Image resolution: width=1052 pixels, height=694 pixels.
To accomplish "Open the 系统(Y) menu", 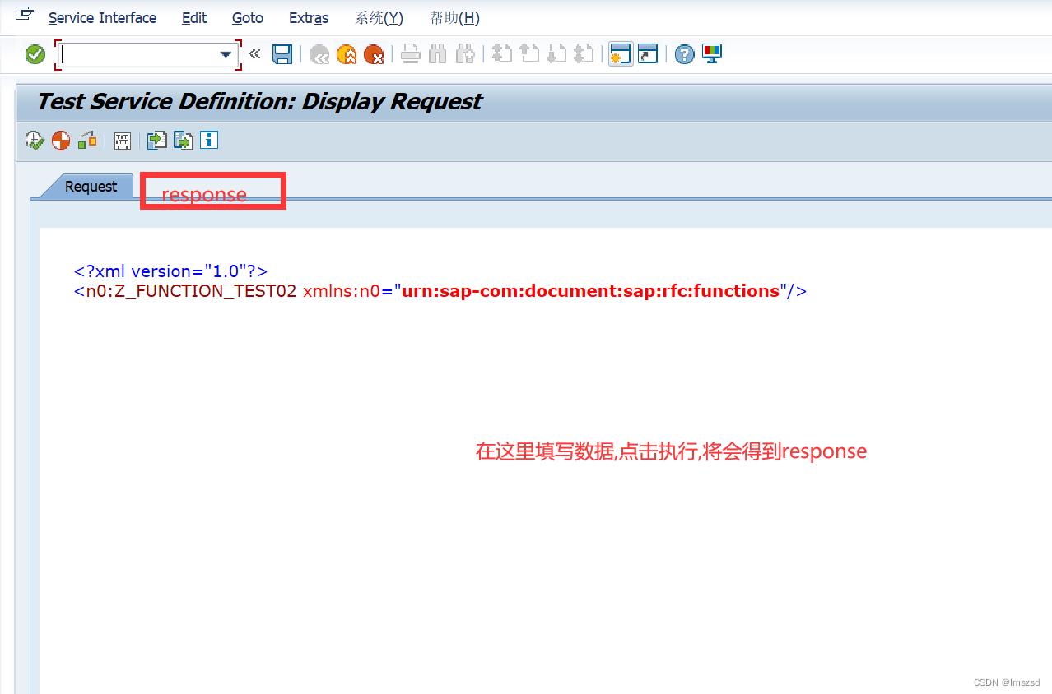I will (379, 18).
